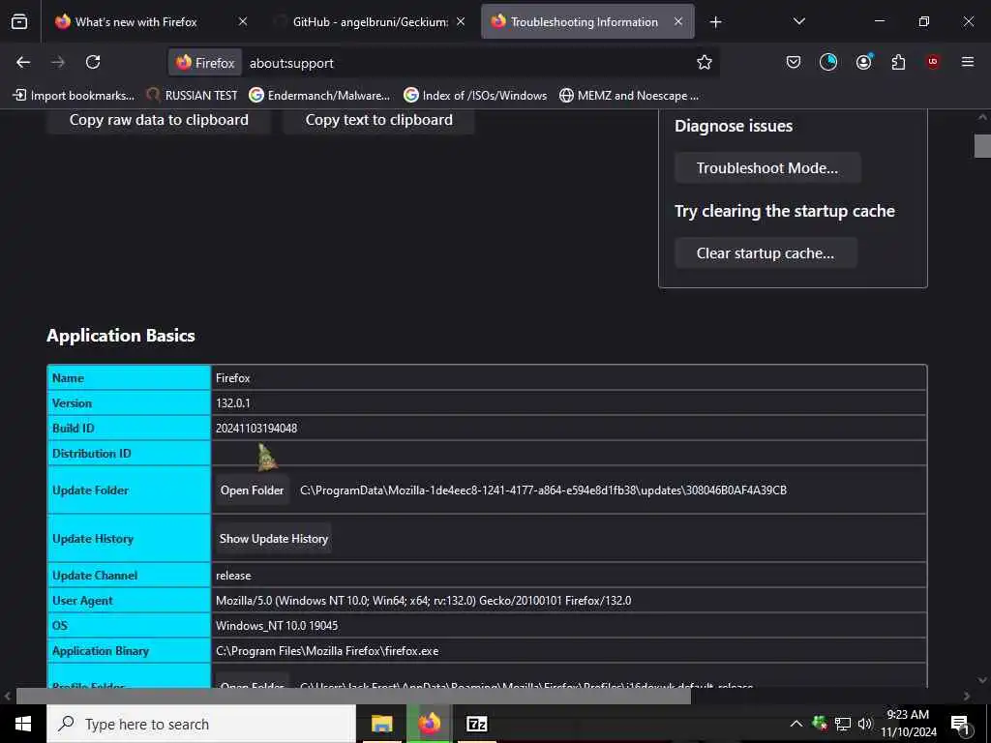This screenshot has width=991, height=743.
Task: Click the Firefox identity box in URL bar
Action: (205, 63)
